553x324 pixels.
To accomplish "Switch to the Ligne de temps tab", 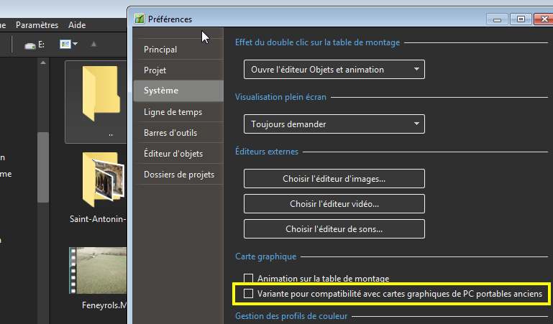I will coord(173,112).
